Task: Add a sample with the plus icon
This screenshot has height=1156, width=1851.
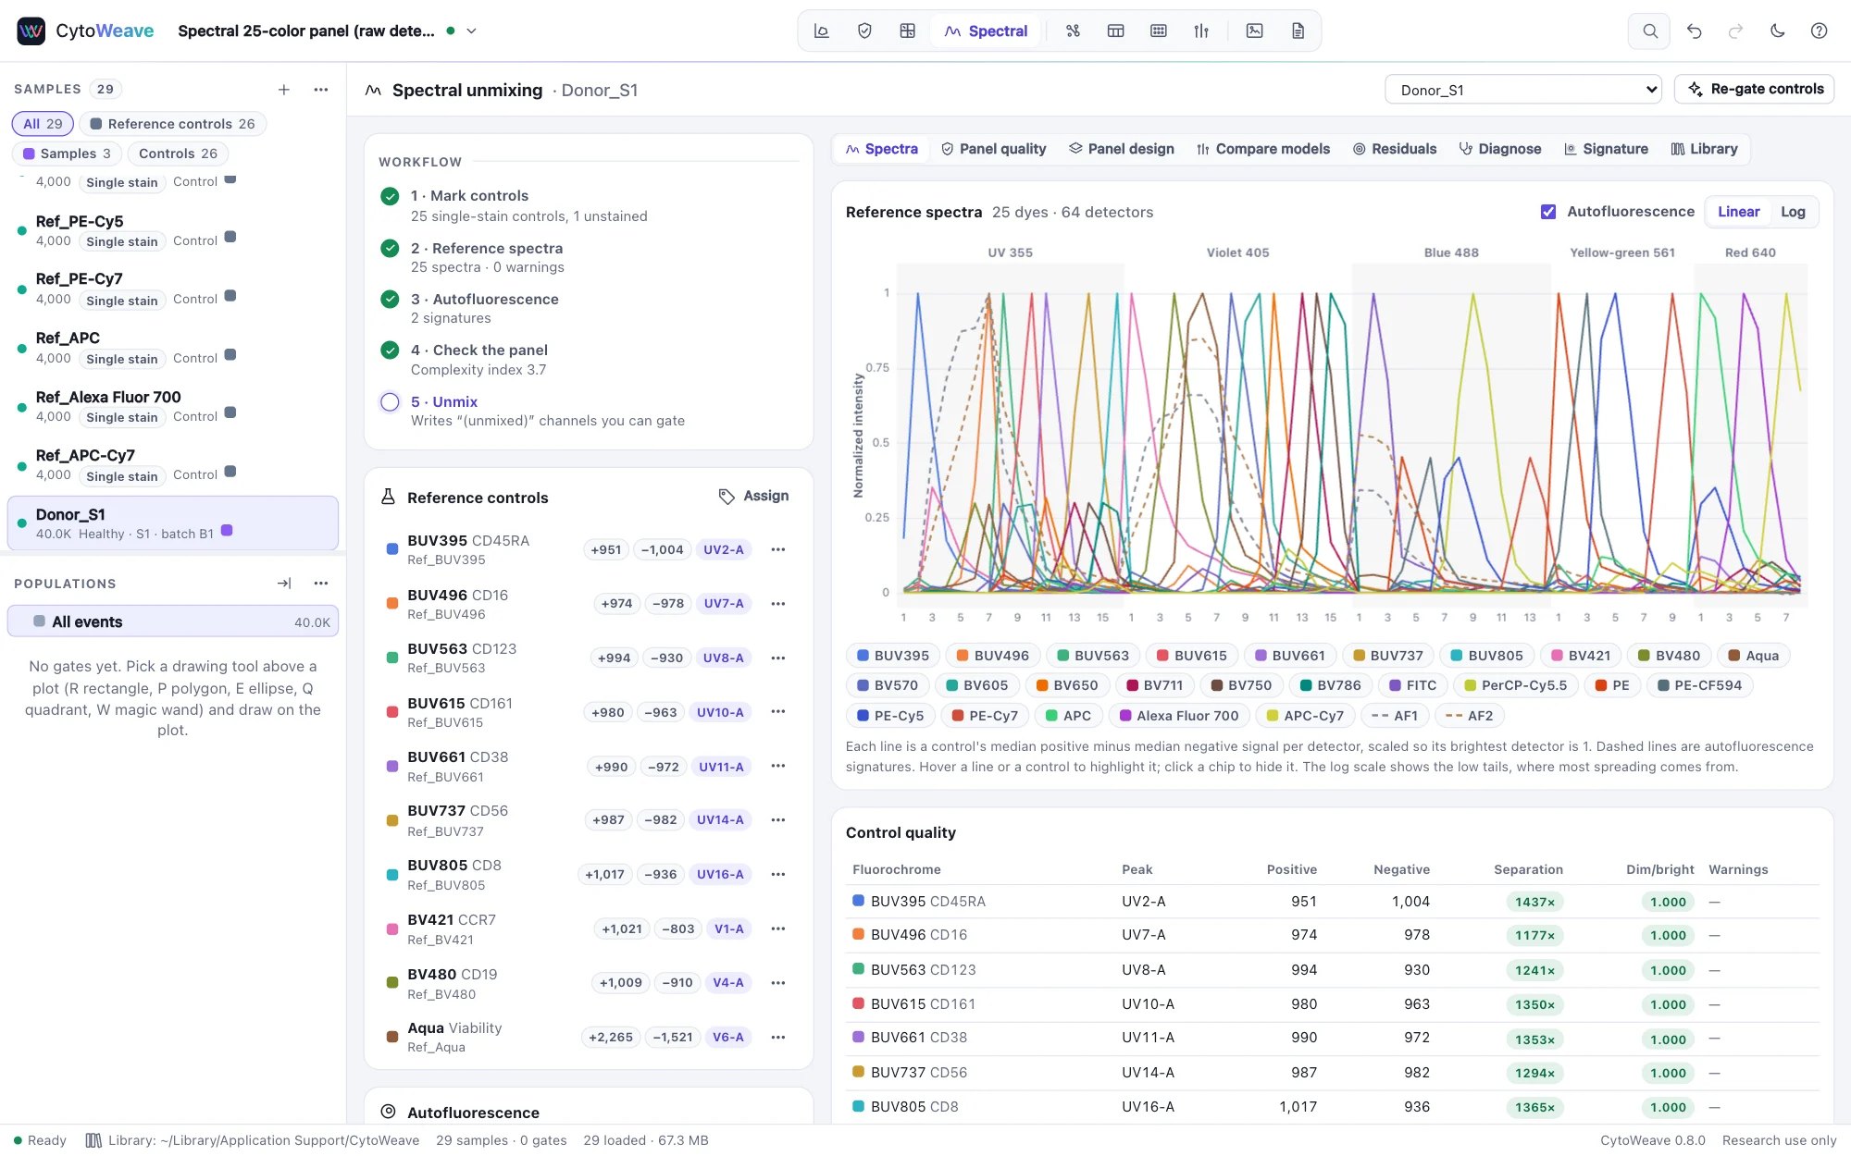Action: tap(284, 89)
